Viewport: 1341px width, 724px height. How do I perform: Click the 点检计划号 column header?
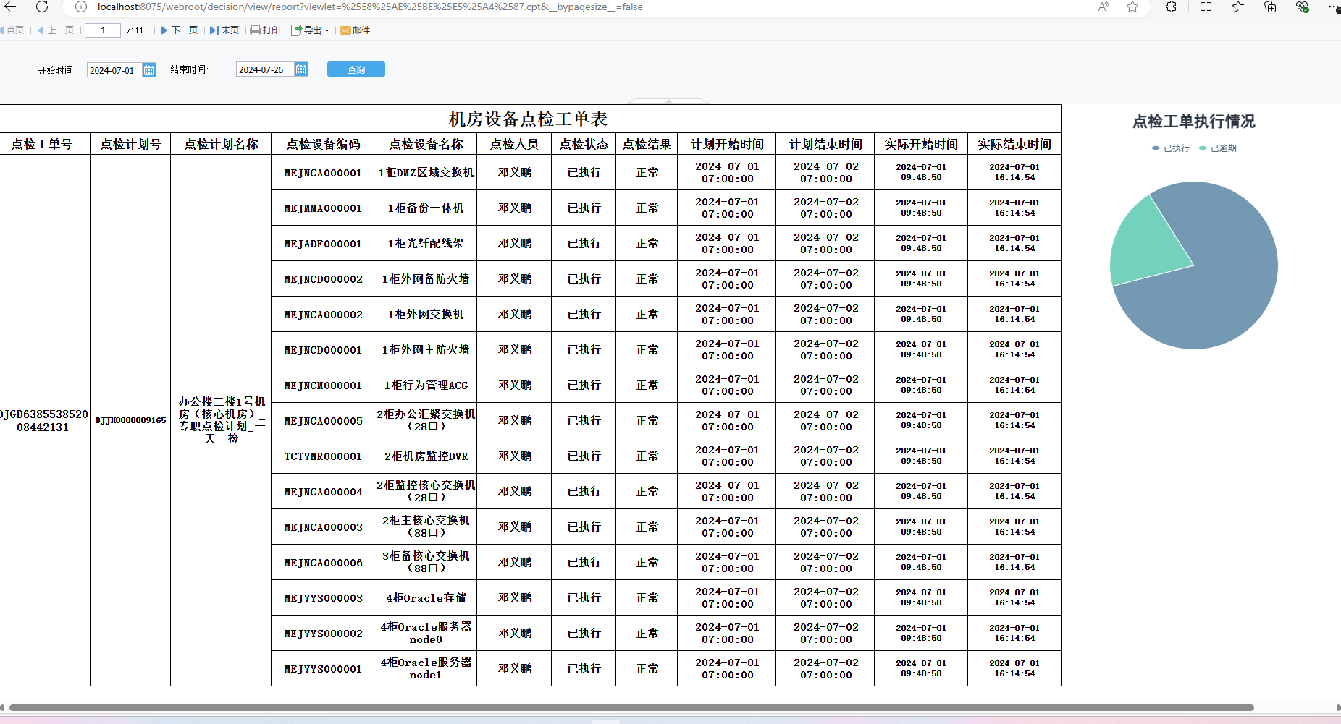tap(130, 144)
